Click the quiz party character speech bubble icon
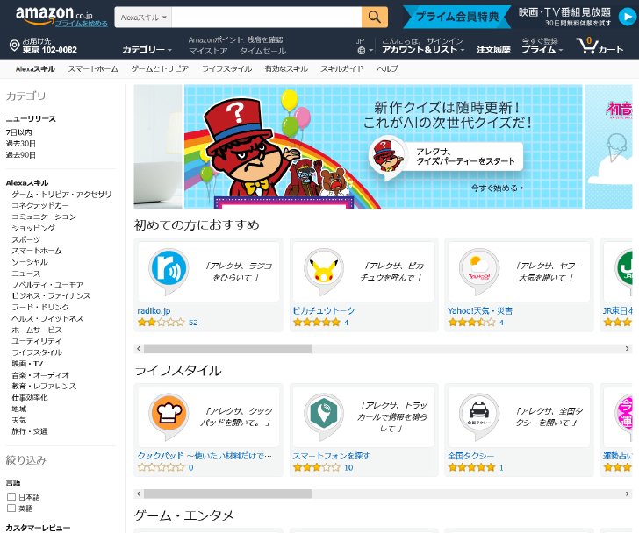 387,158
